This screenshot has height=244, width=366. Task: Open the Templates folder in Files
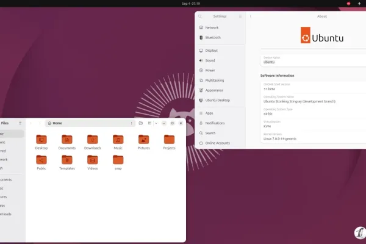(x=67, y=162)
